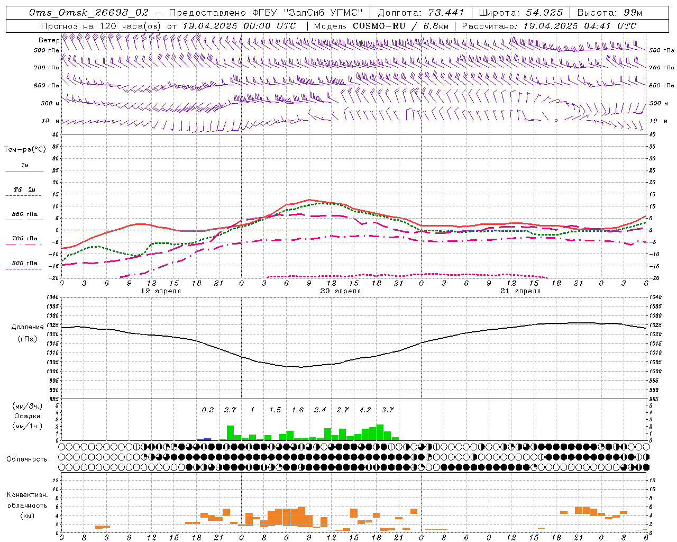
Task: Click the 1.6 precipitation total value
Action: [x=298, y=410]
